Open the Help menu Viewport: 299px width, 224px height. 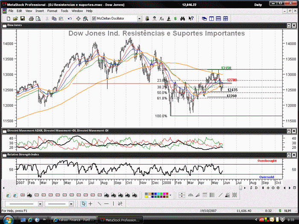click(89, 11)
